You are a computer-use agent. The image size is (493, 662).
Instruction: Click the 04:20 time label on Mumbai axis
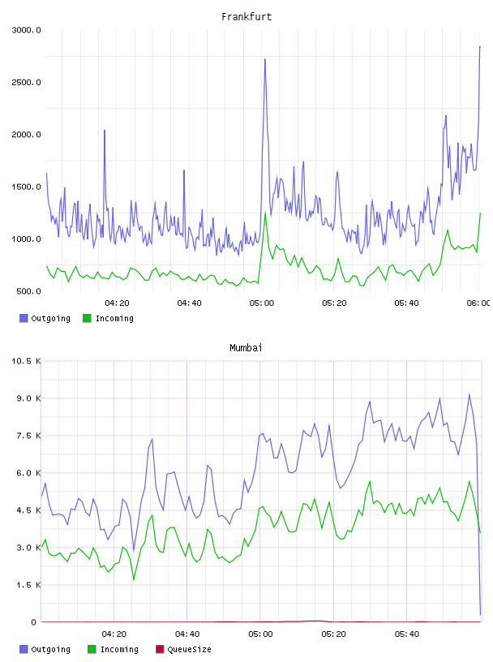tap(114, 634)
